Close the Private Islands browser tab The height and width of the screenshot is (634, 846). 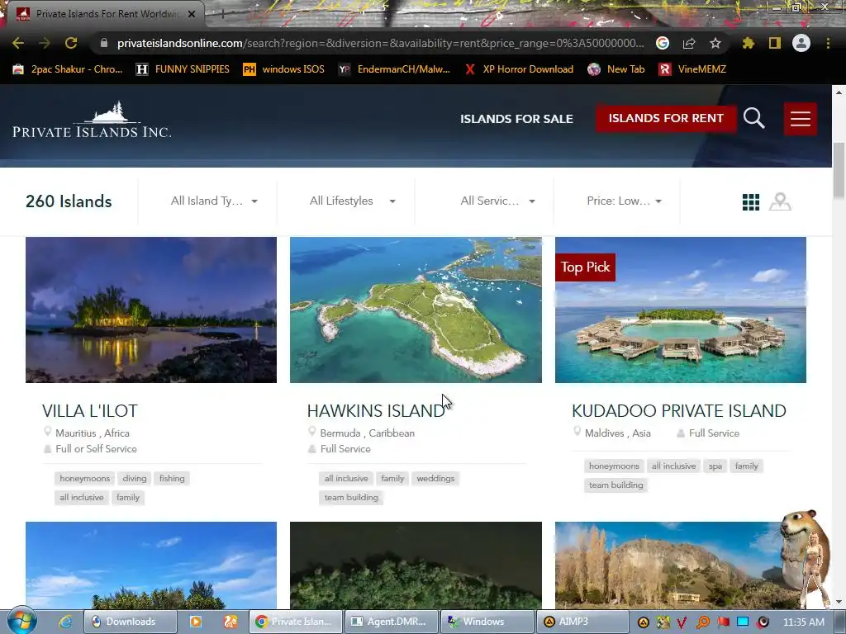tap(192, 14)
